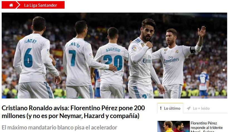The image size is (228, 132).
Task: Select the Lo último tab
Action: [x=170, y=108]
